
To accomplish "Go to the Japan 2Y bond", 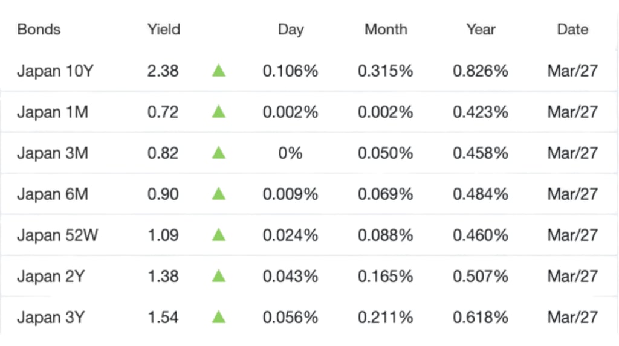I will (51, 277).
